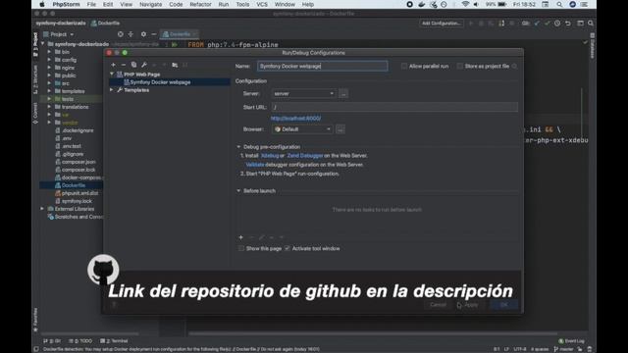Open the Tools menu

(242, 4)
